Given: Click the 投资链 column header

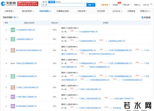Looking at the screenshot, I should (x=105, y=23).
